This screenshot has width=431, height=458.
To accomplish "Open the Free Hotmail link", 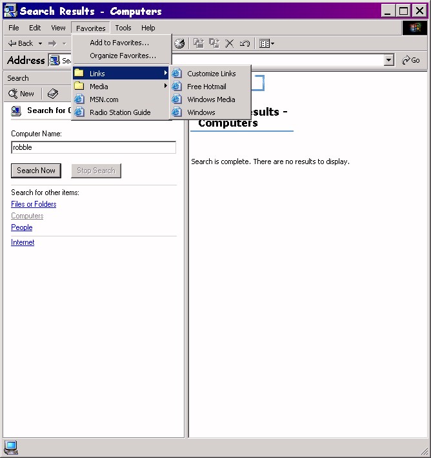I will point(210,87).
